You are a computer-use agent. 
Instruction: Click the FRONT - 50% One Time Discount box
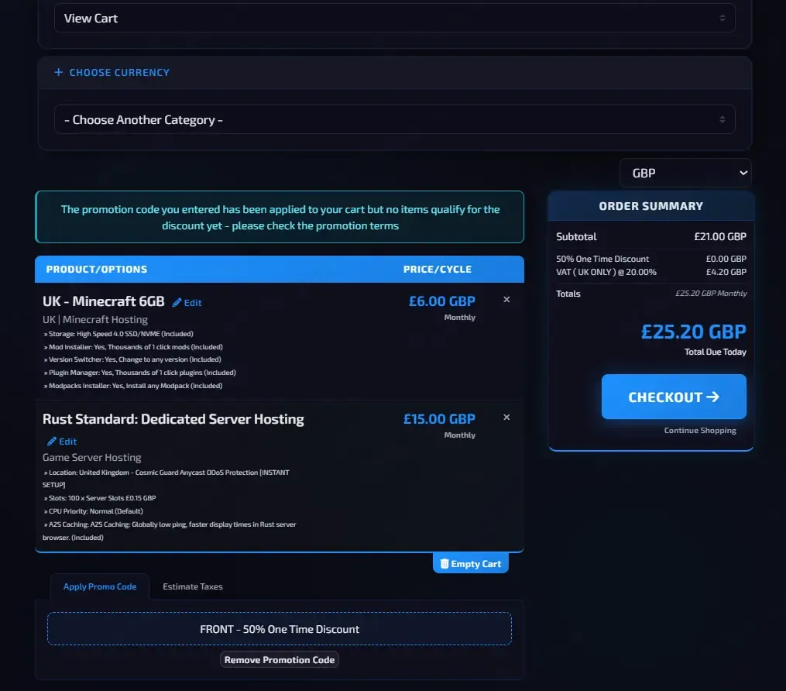pyautogui.click(x=280, y=629)
